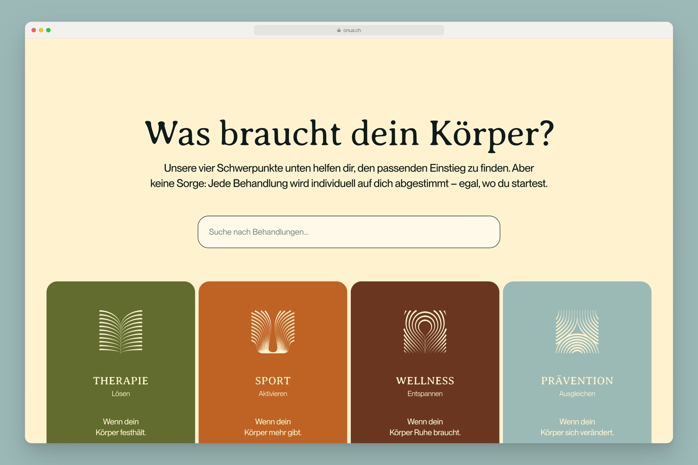Click the Sport card's flared-lines icon
This screenshot has width=698, height=465.
[x=273, y=332]
